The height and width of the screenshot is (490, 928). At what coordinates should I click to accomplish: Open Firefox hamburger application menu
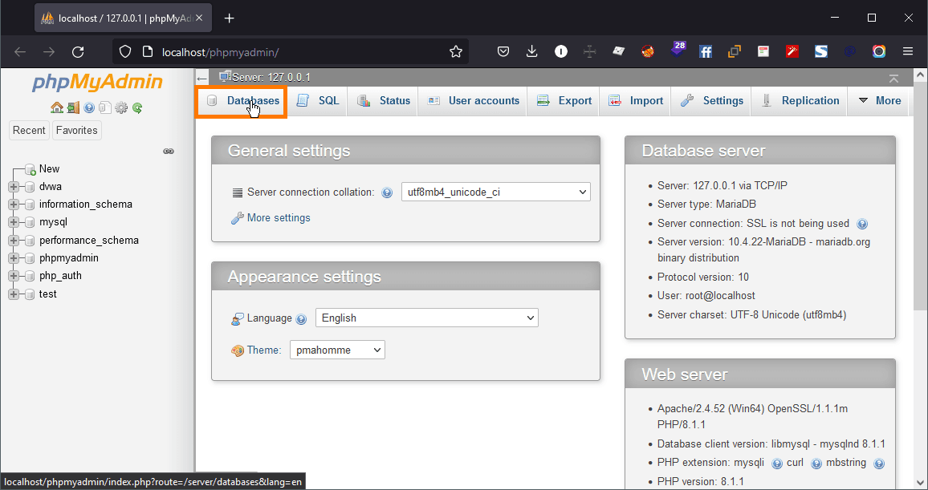pos(908,52)
